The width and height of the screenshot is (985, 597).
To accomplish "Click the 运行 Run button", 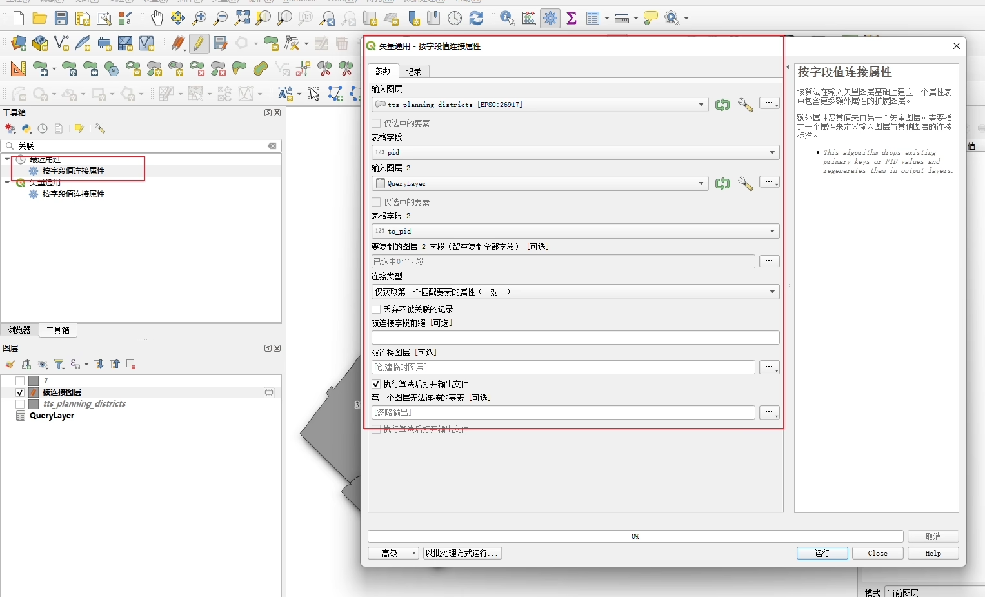I will (822, 553).
